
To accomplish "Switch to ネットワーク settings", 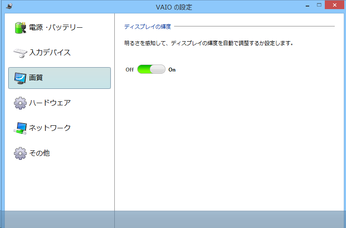I will click(59, 128).
